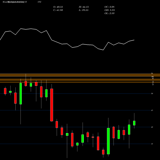Click the high price value H: 44.15
Screen dimensions: 160x160
point(84,7)
